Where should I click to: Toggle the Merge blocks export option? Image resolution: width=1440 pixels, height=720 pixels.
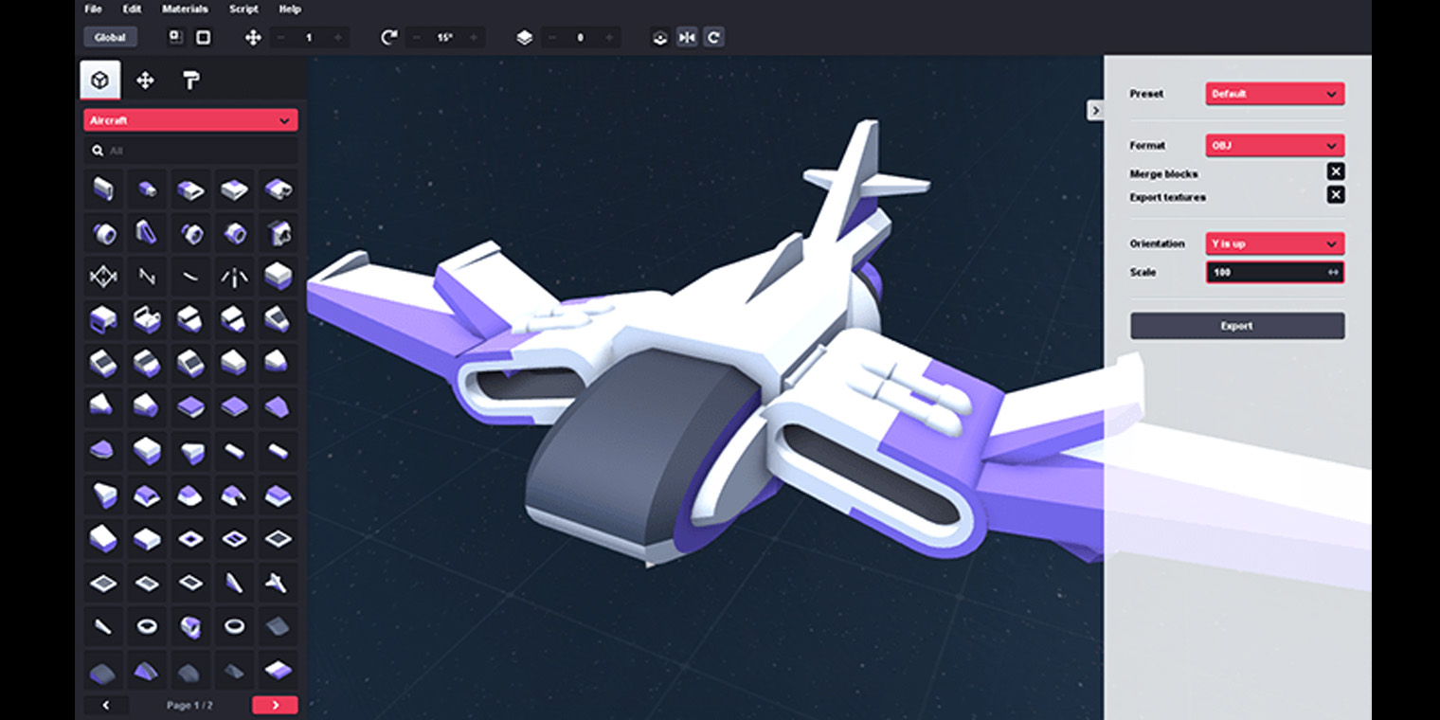1336,171
